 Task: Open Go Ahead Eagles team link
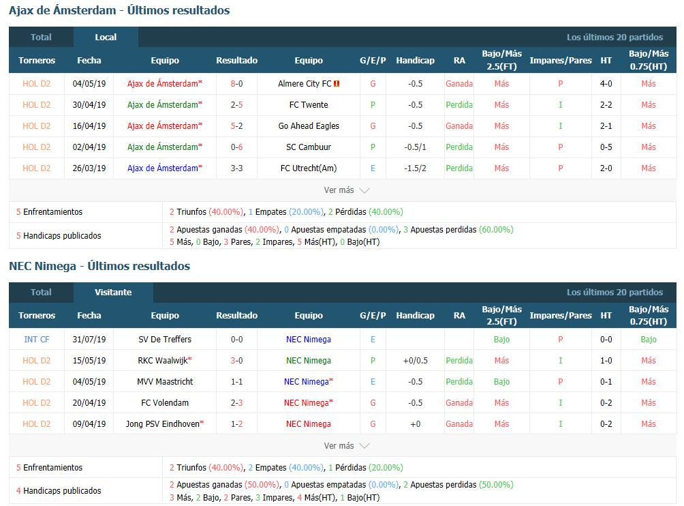coord(309,125)
